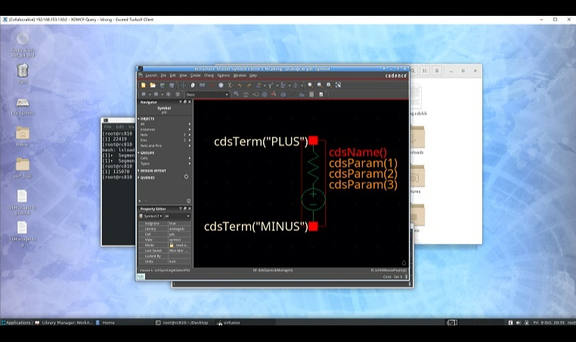Click the Move crosshair toolbar icon
The image size is (576, 342).
point(183,85)
